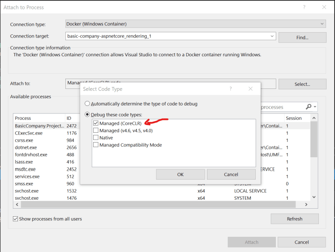Click the Find... button
Viewport: 335px width, 252px height.
pyautogui.click(x=302, y=38)
